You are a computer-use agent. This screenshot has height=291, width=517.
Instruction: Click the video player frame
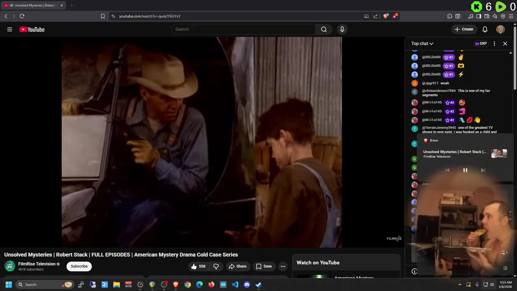(202, 142)
